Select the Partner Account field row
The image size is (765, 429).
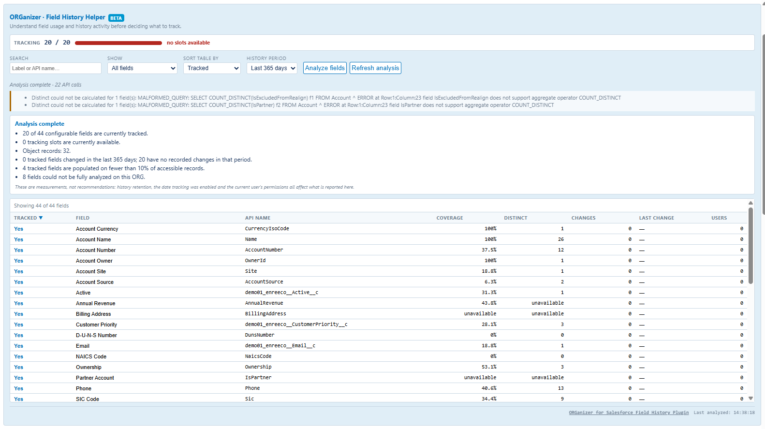click(378, 378)
